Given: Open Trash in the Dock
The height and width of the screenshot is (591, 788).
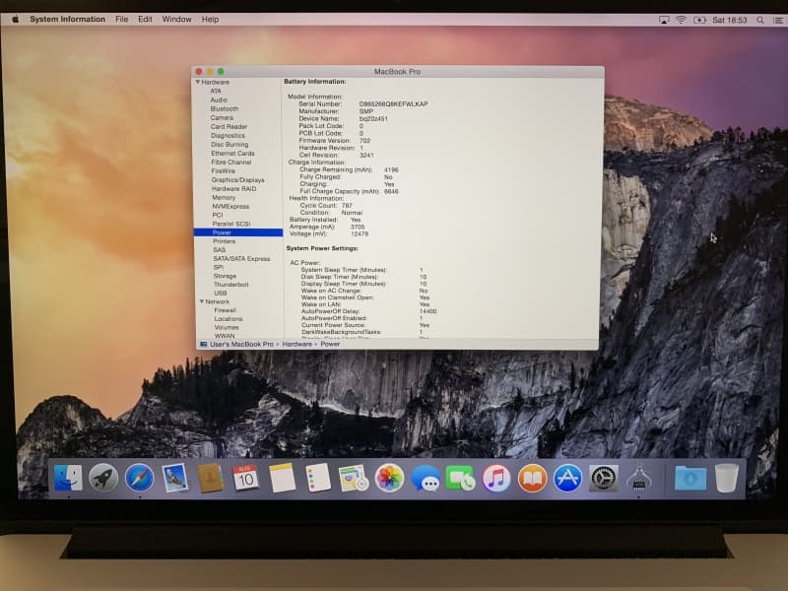Looking at the screenshot, I should click(726, 478).
